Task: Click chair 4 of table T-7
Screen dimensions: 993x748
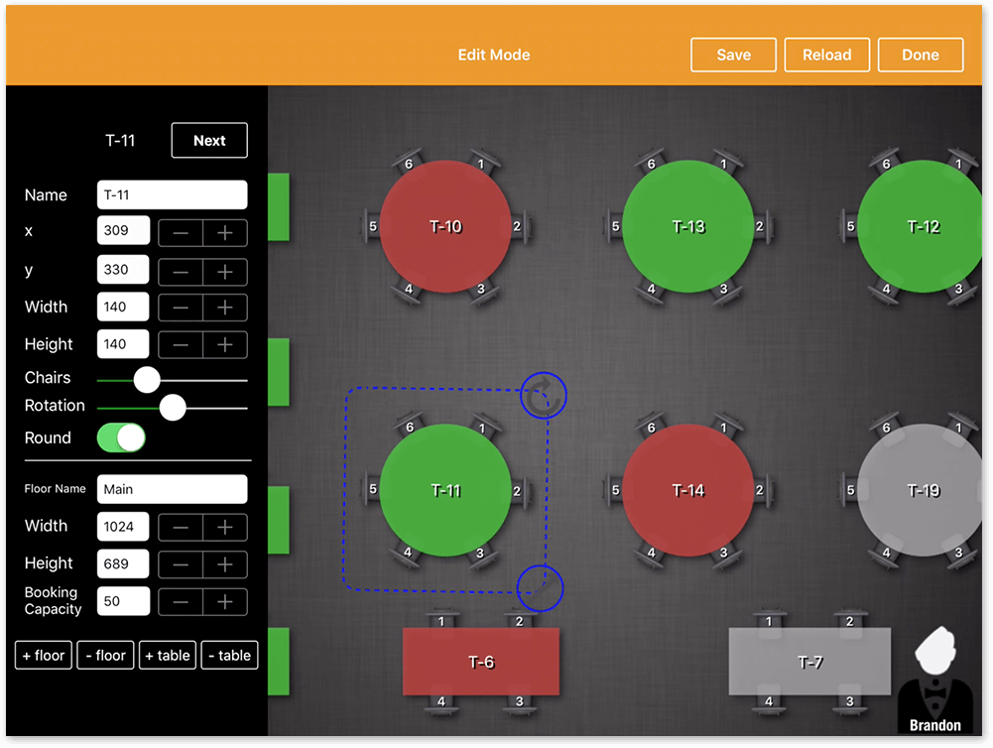Action: 768,701
